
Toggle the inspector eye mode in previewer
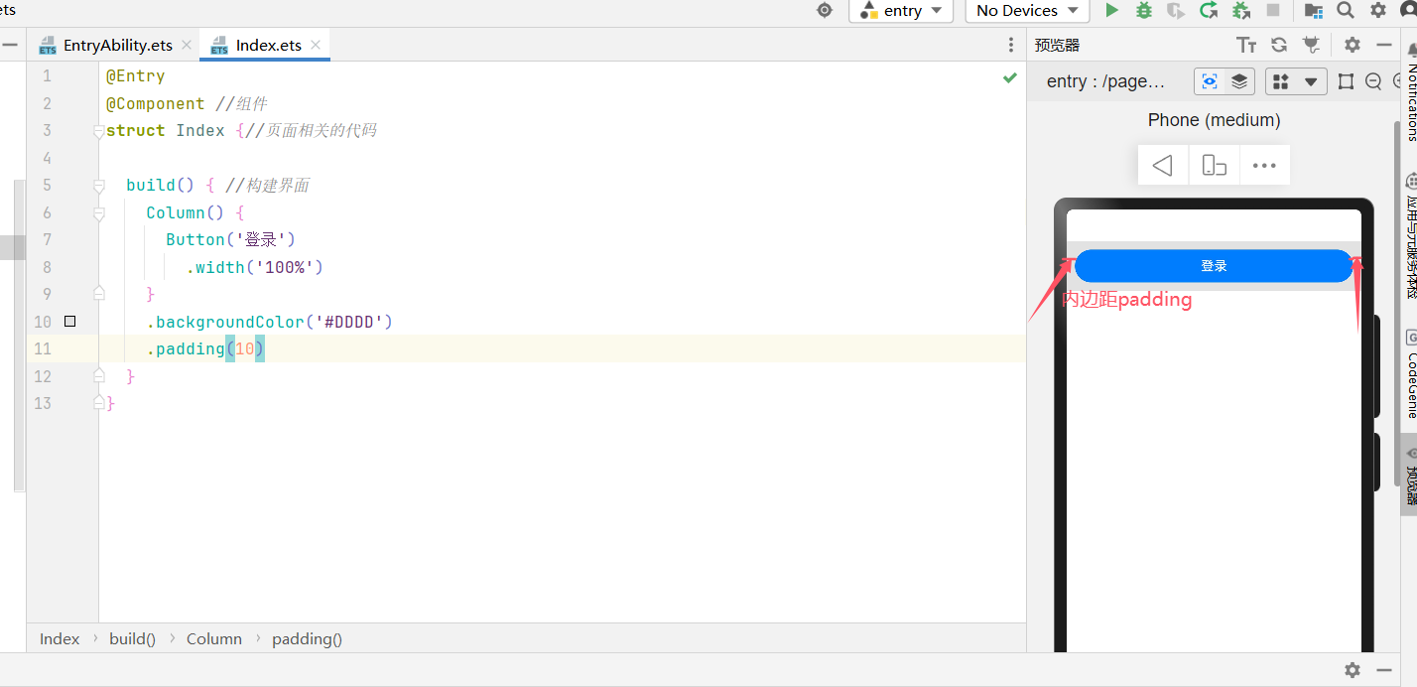[1210, 81]
